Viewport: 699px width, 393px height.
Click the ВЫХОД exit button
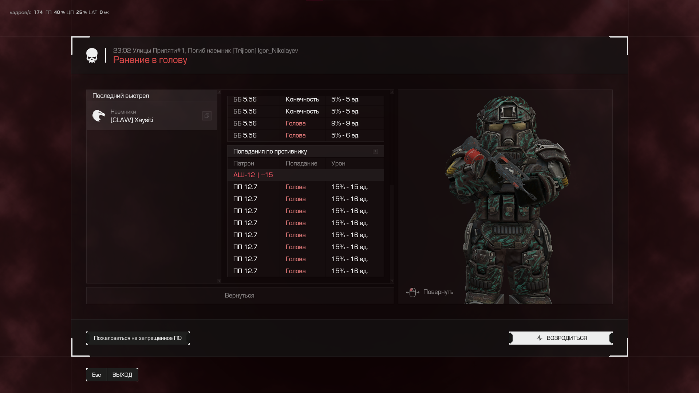pyautogui.click(x=122, y=375)
